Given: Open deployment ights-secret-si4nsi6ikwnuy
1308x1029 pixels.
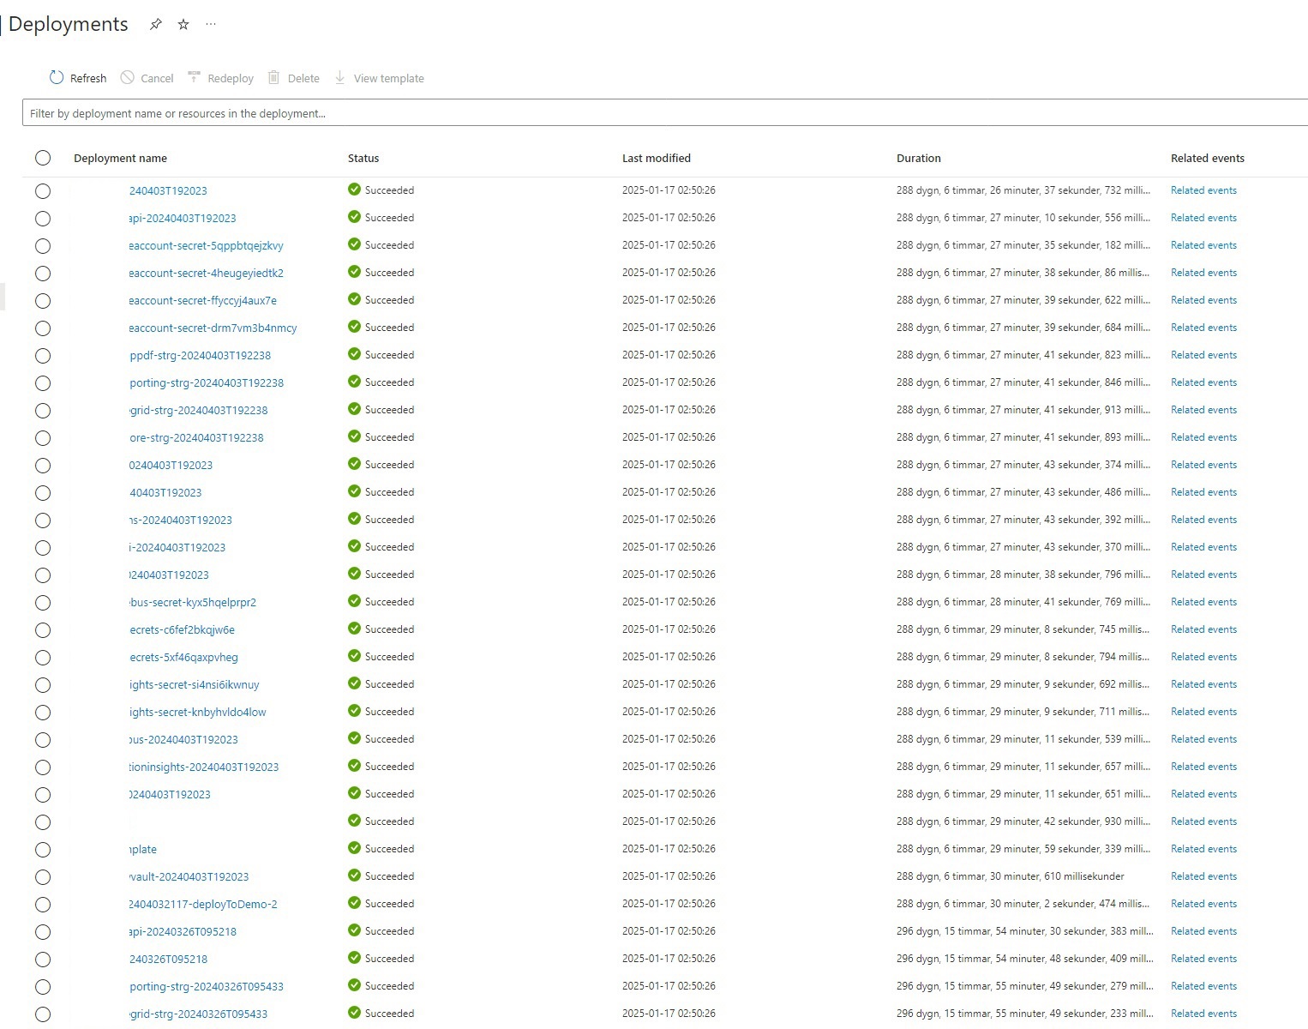Looking at the screenshot, I should (194, 684).
